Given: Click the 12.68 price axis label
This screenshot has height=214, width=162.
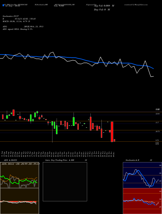Looking at the screenshot, I should click(x=157, y=114).
